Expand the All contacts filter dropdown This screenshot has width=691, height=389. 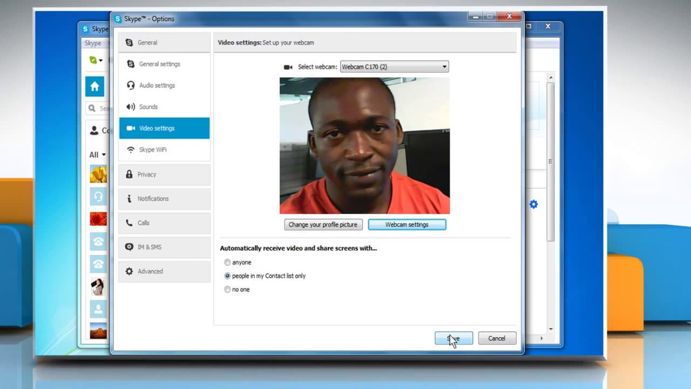tap(98, 155)
